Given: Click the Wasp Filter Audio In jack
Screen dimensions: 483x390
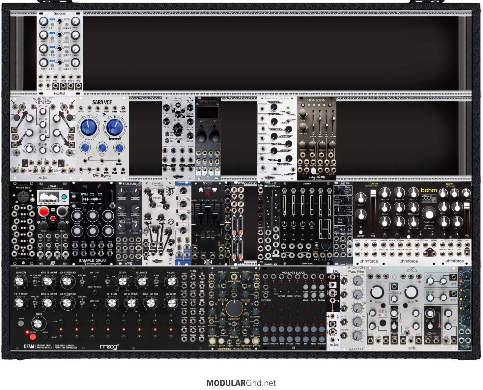Looking at the screenshot, I should [344, 281].
